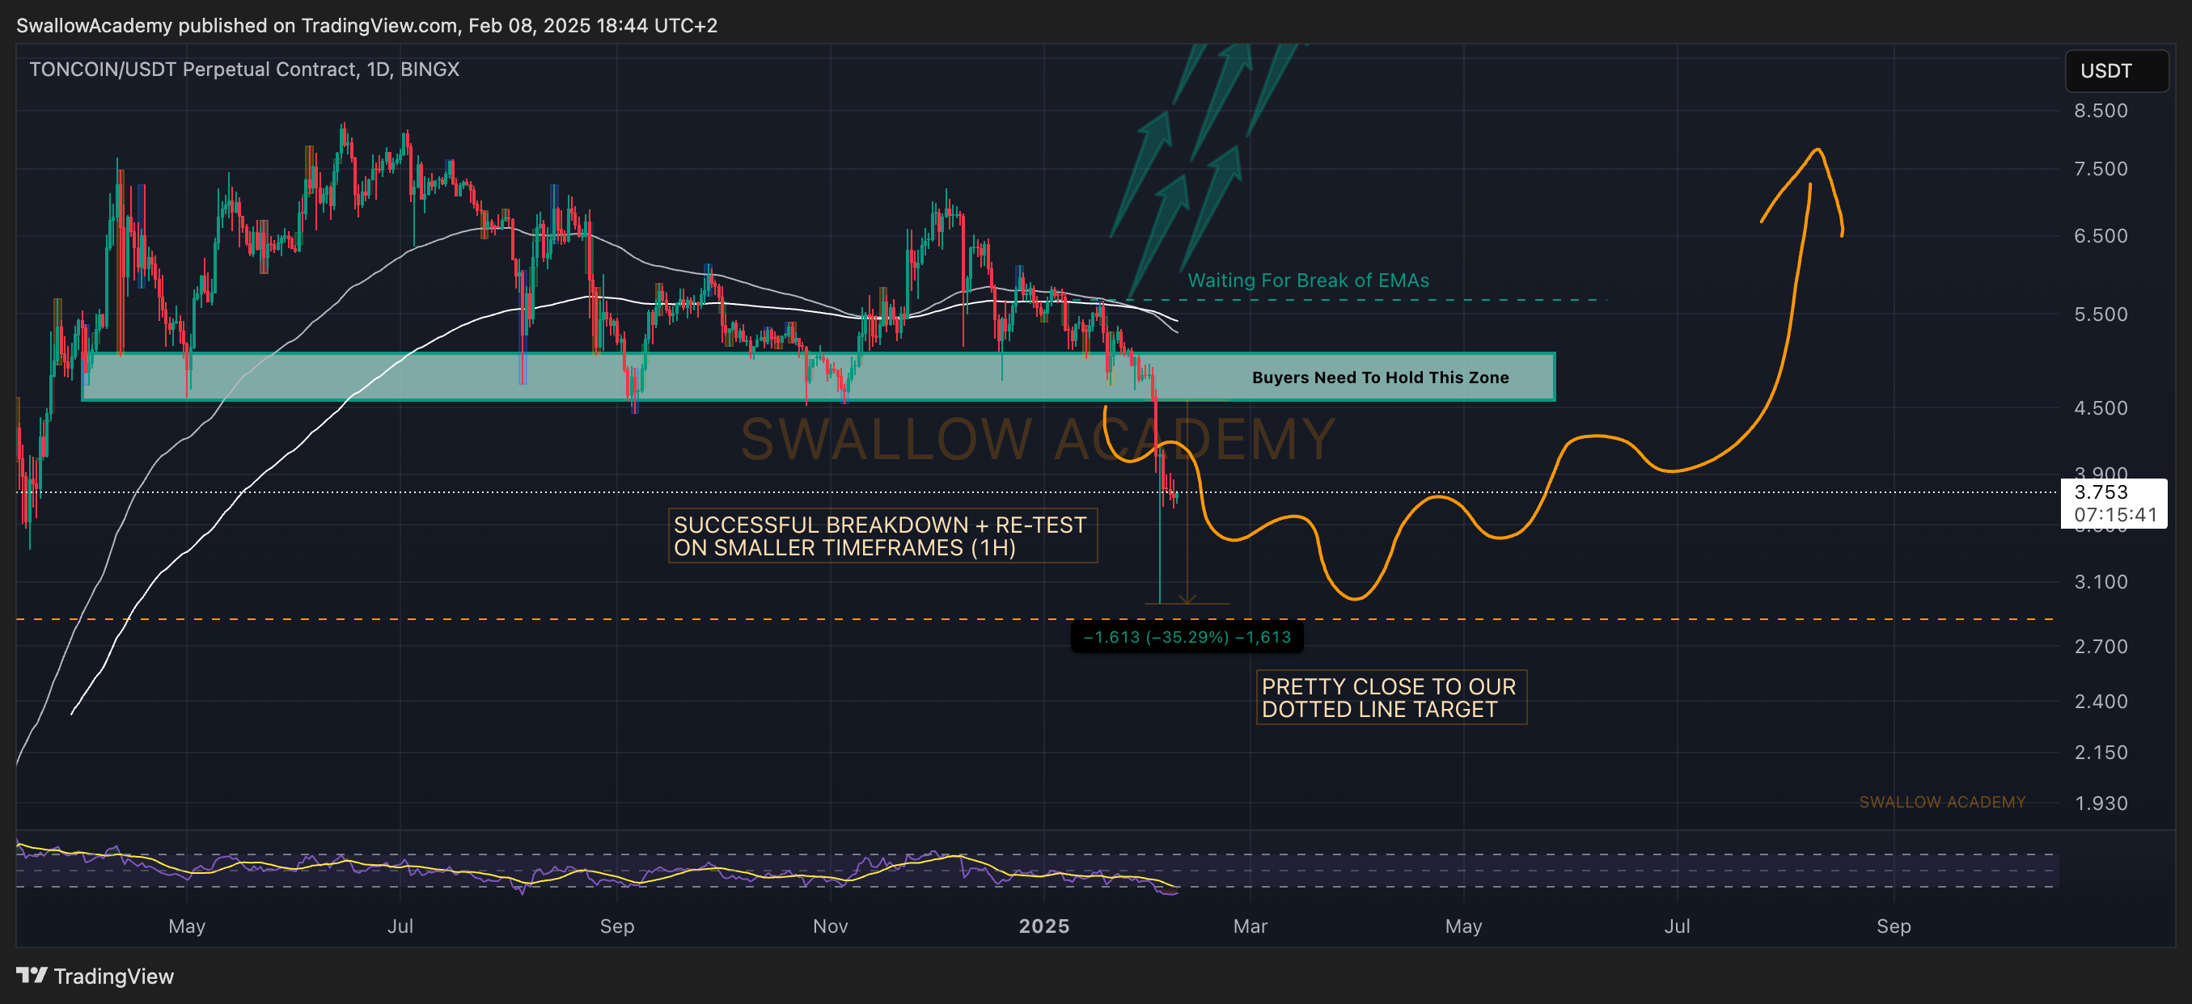The height and width of the screenshot is (1004, 2192).
Task: Click the 'Waiting For Break of EMAs' label
Action: tap(1308, 281)
